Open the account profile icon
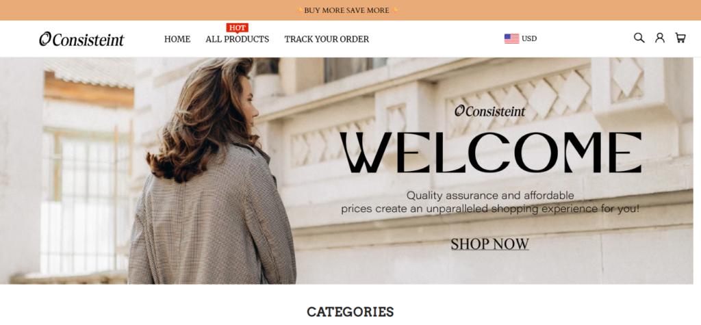 pyautogui.click(x=660, y=38)
